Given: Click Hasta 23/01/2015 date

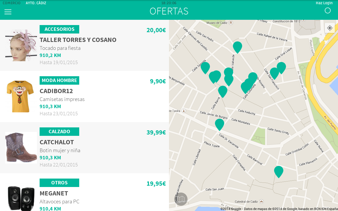Looking at the screenshot, I should click(59, 113).
